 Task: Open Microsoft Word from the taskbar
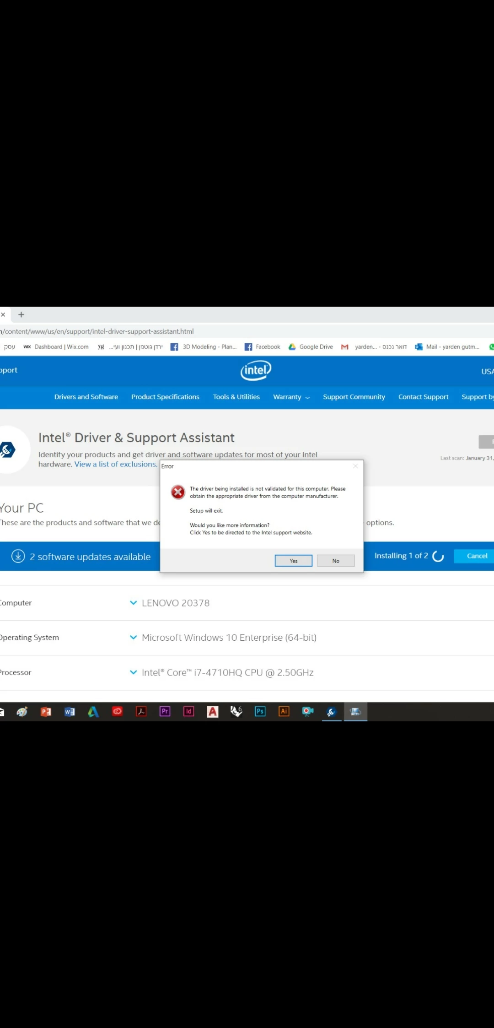pyautogui.click(x=70, y=712)
